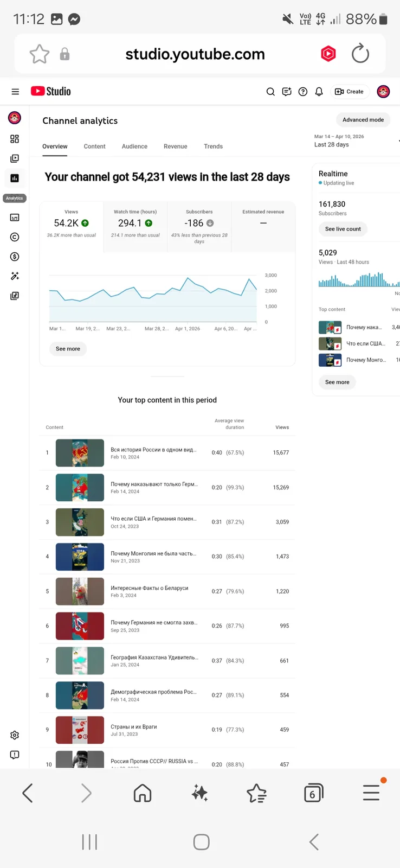
Task: Open the Почему Монголия не была часть… video title
Action: click(153, 553)
